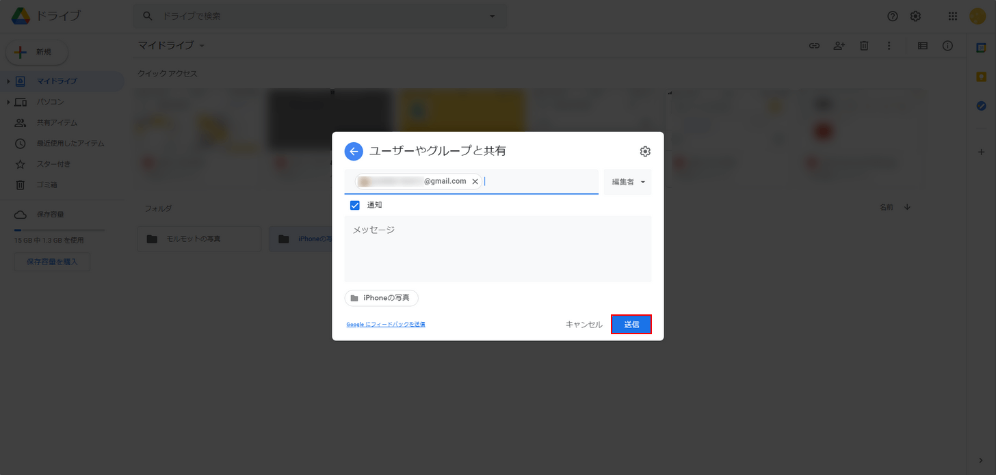Open the search options dropdown arrow
The image size is (996, 475).
[x=492, y=16]
